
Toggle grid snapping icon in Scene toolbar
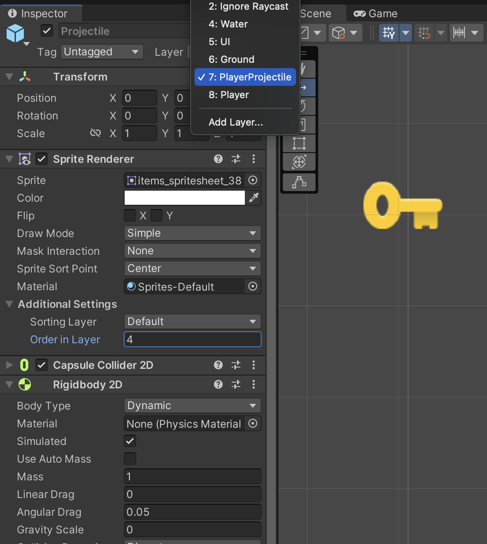pyautogui.click(x=424, y=33)
